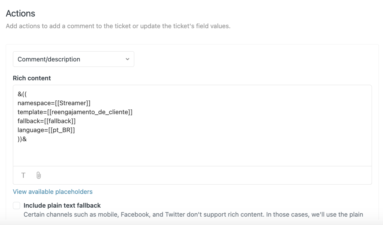
Task: Place cursor in the namespace=[[Streamer]] line
Action: [x=54, y=103]
